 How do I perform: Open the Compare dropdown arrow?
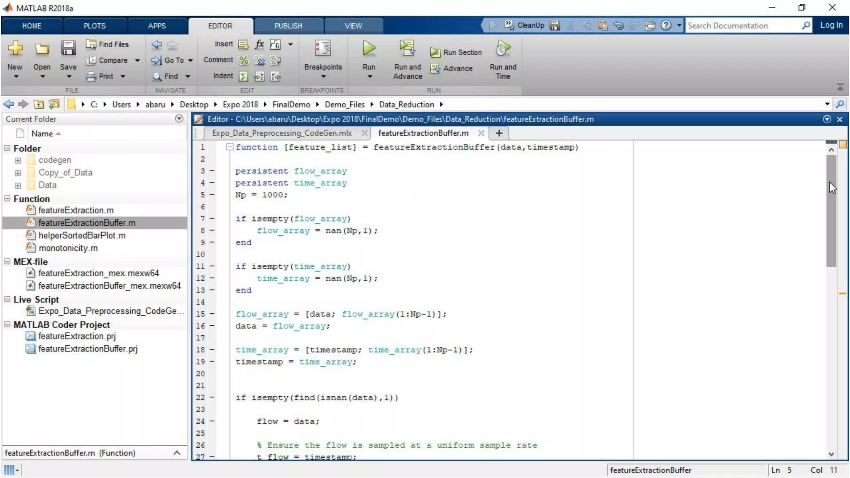click(x=137, y=61)
